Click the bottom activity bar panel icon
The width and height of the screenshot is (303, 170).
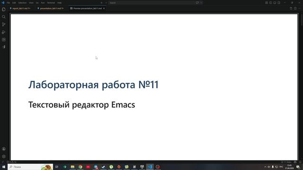pyautogui.click(x=4, y=47)
